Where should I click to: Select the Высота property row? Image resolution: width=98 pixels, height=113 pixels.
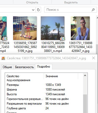coord(44,94)
